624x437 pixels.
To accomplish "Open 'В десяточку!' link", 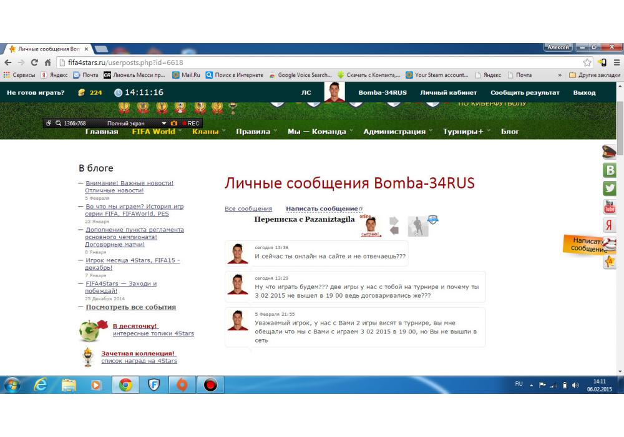I will point(135,326).
